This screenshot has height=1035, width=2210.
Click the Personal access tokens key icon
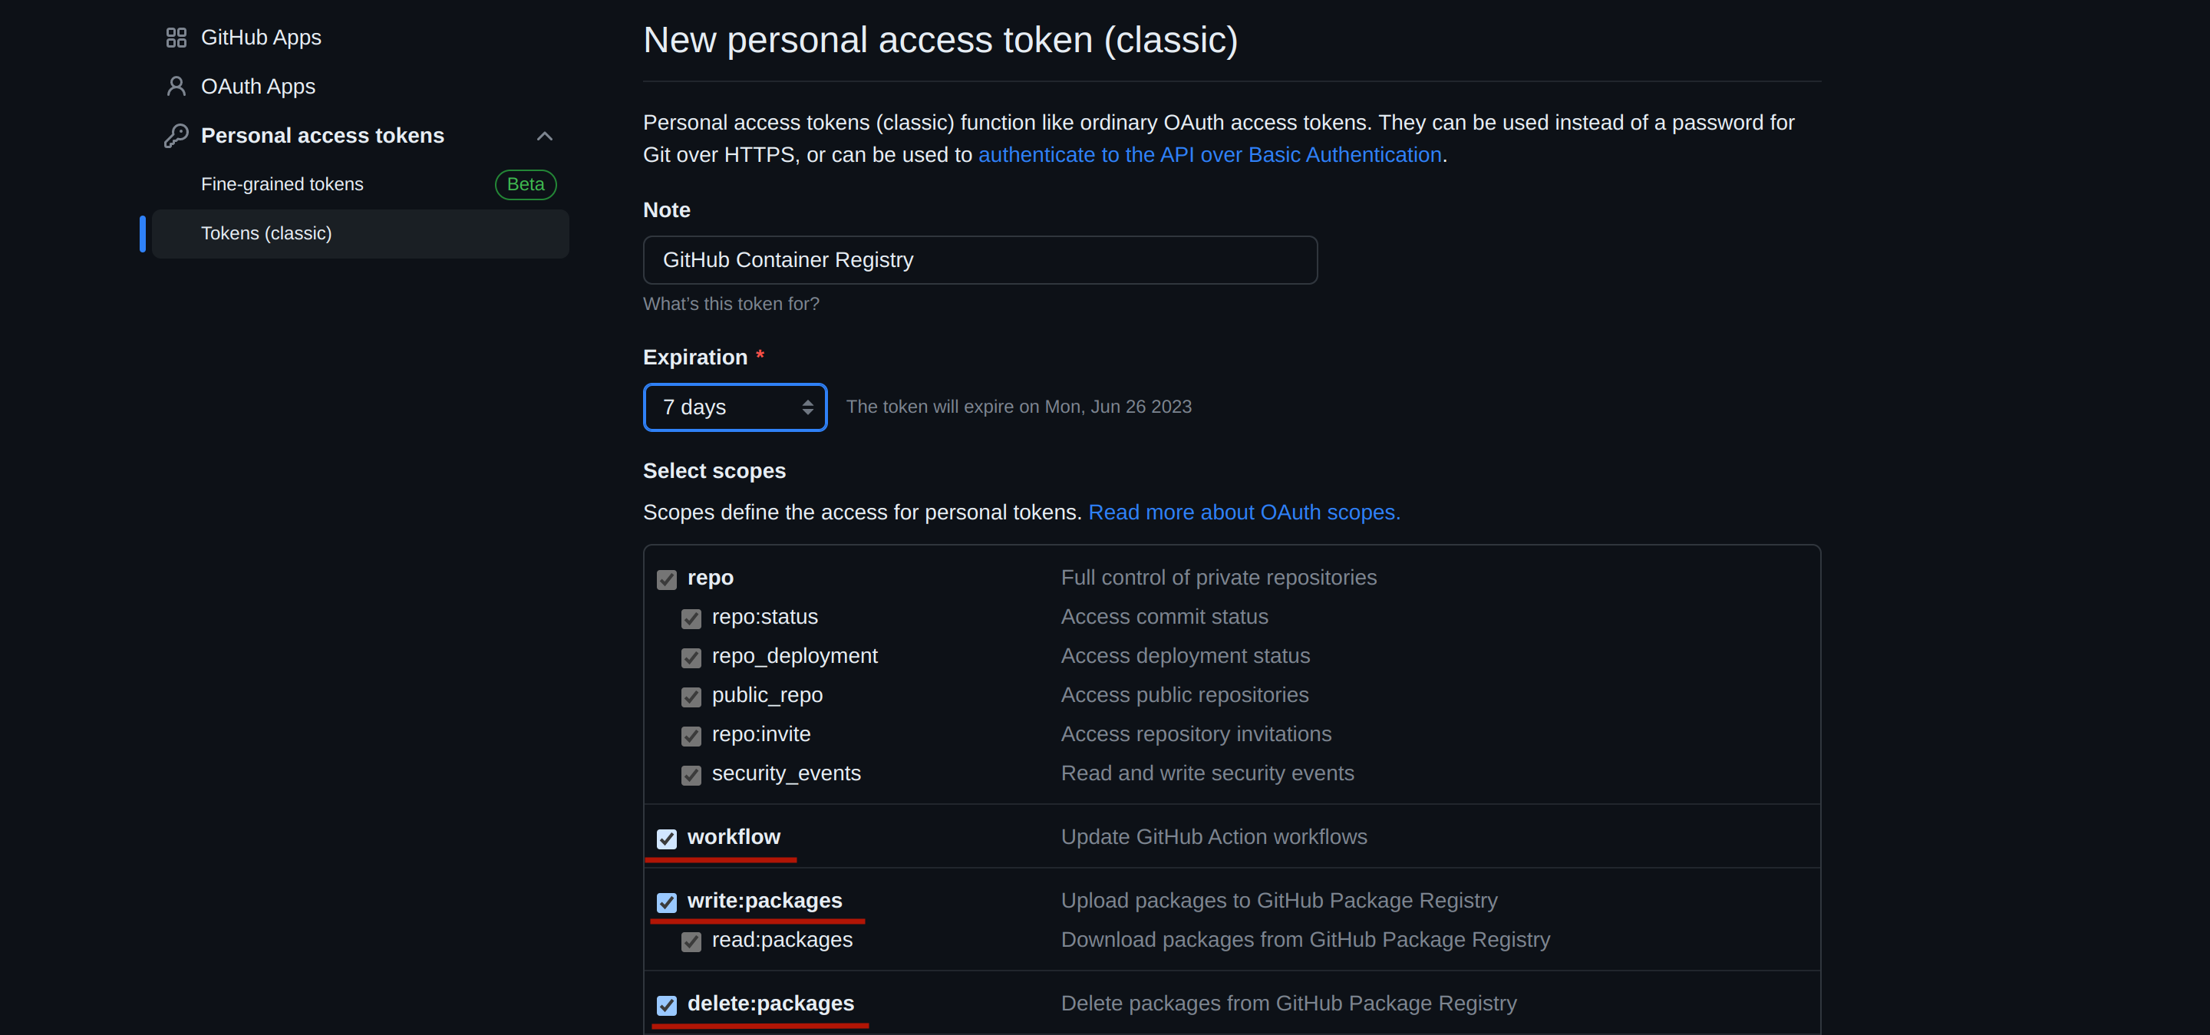click(176, 136)
